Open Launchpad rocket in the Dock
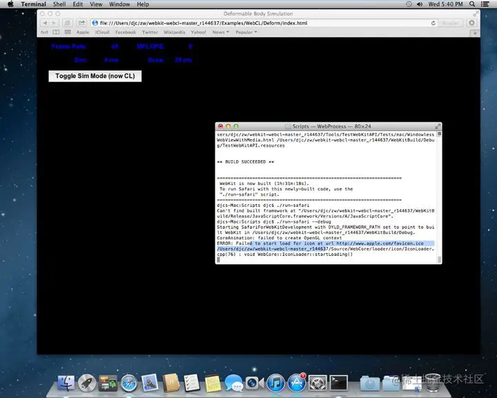This screenshot has height=398, width=497. click(x=87, y=383)
